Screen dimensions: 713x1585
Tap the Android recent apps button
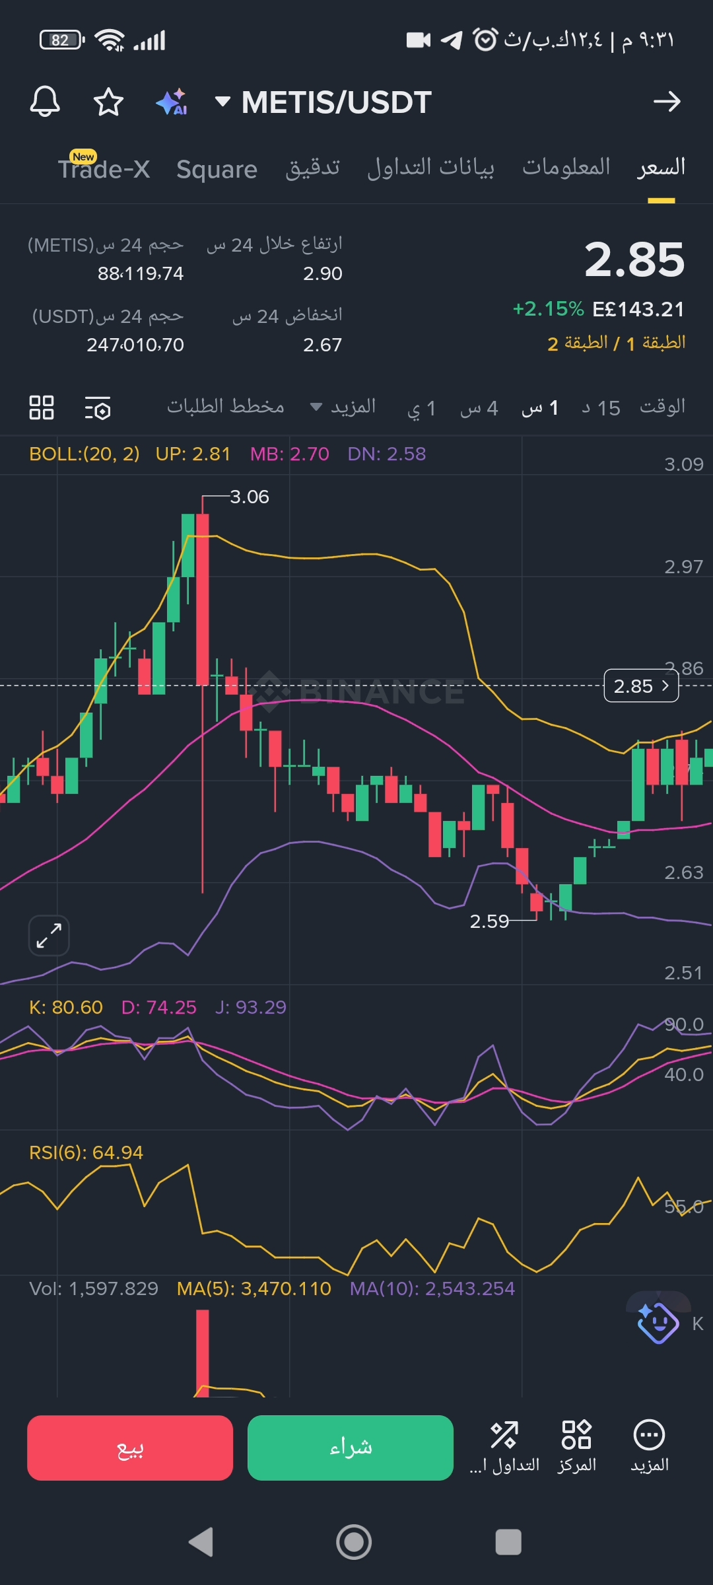point(508,1542)
